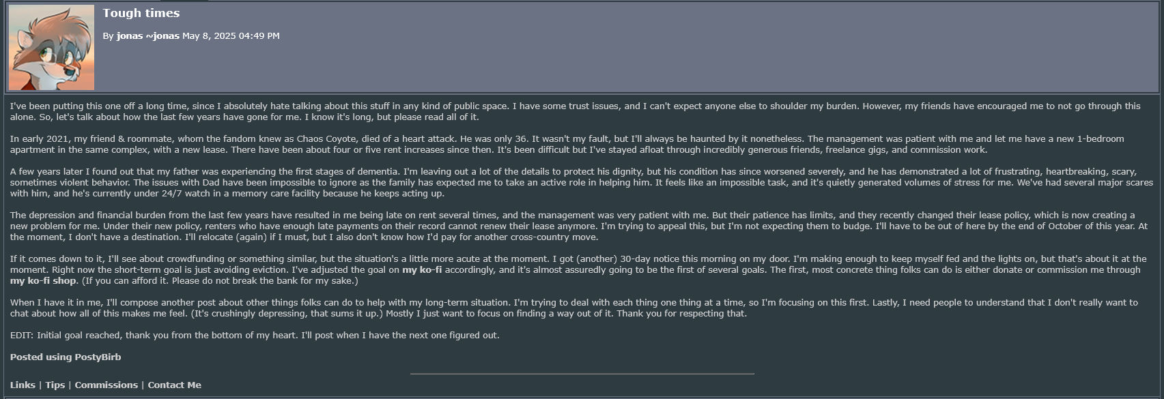Open the "Tough times" journal title
Viewport: 1164px width, 399px height.
point(141,13)
